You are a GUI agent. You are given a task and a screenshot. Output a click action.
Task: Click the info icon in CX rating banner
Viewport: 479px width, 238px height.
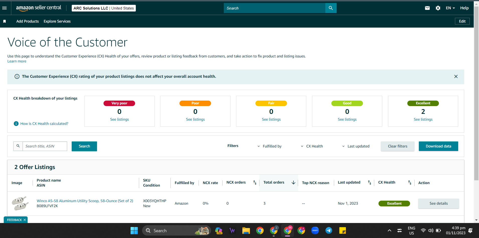pyautogui.click(x=17, y=76)
